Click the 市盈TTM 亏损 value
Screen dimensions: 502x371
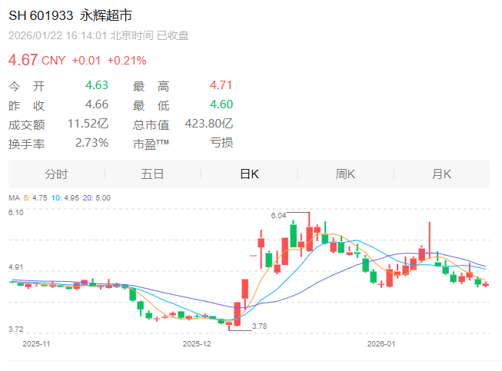point(221,143)
